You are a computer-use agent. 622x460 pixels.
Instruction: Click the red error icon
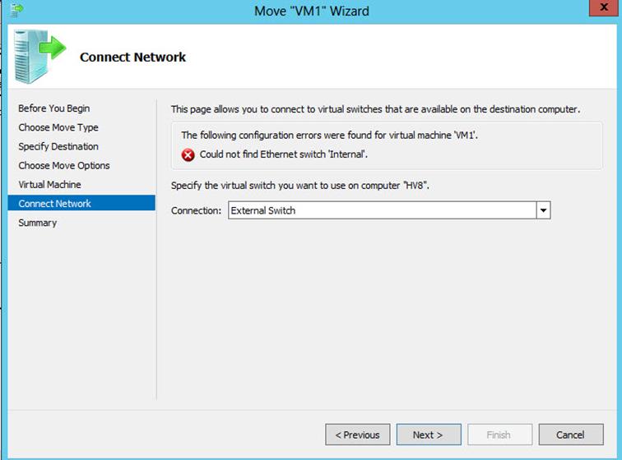[x=188, y=154]
